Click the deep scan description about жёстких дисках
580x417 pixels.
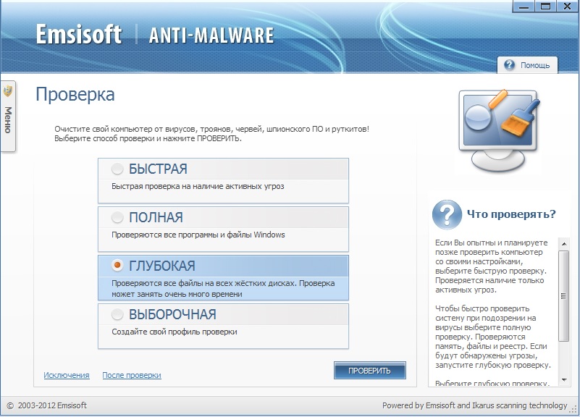[223, 289]
